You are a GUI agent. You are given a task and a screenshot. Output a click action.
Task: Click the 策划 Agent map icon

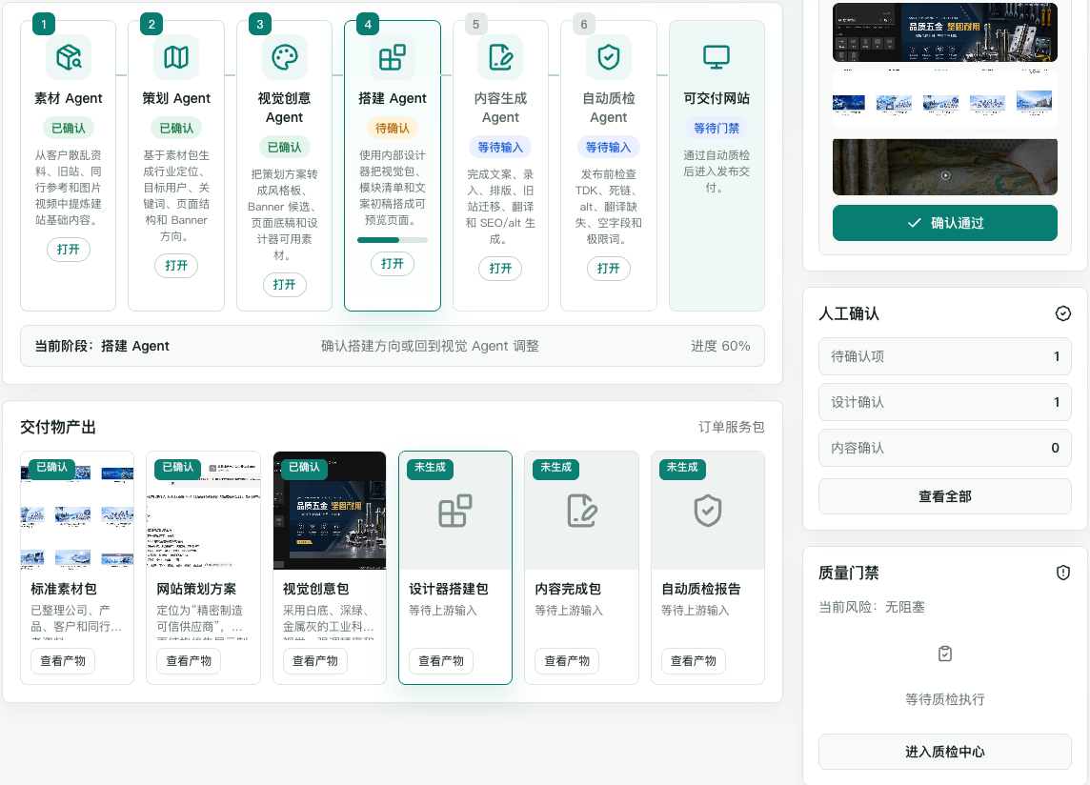click(x=176, y=57)
